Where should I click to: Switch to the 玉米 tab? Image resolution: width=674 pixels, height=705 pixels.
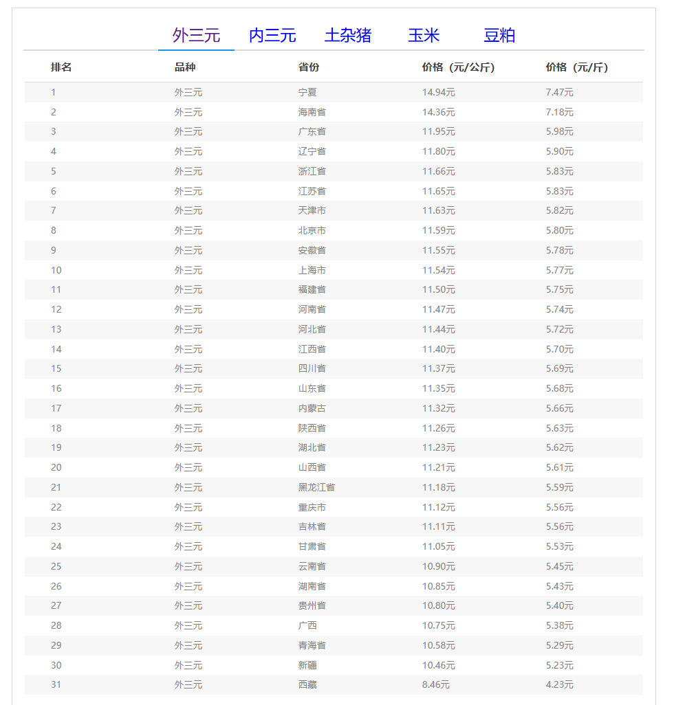423,36
